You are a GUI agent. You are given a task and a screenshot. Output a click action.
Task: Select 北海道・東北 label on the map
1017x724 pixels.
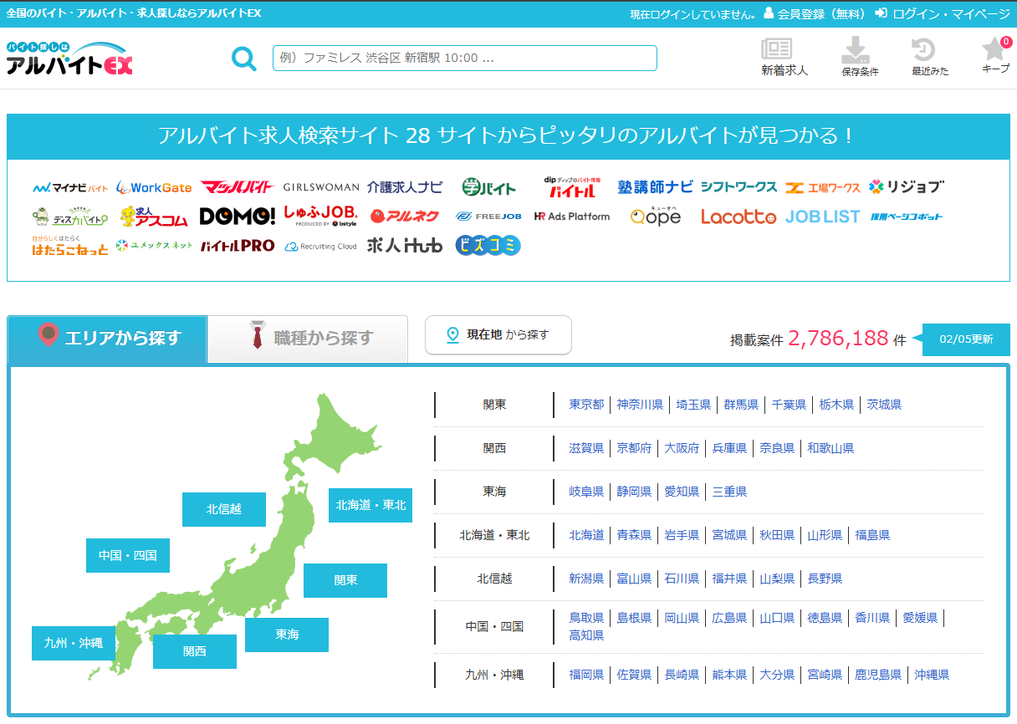pyautogui.click(x=370, y=505)
